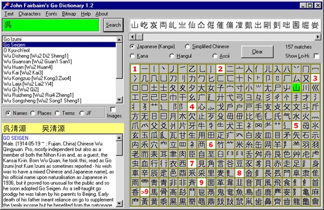Pick the 川 radical in the grid
Viewport: 324px width, 210px height.
[305, 88]
